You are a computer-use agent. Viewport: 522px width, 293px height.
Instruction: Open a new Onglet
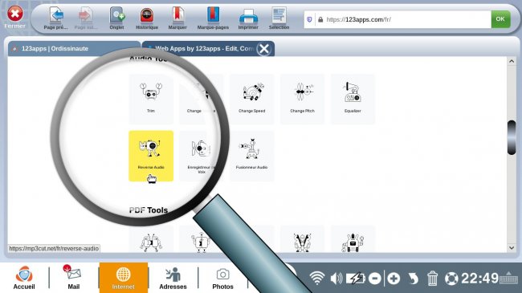point(117,18)
